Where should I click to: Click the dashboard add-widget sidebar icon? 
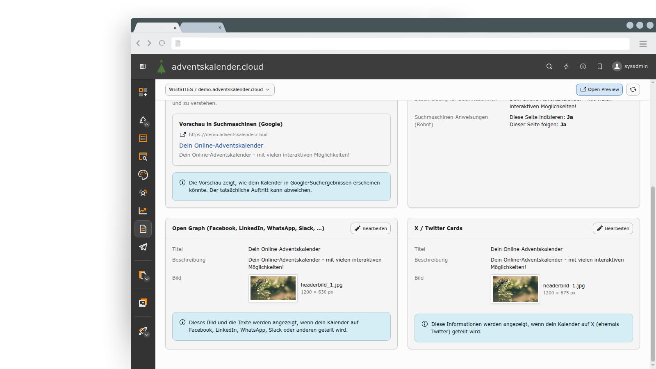tap(143, 92)
